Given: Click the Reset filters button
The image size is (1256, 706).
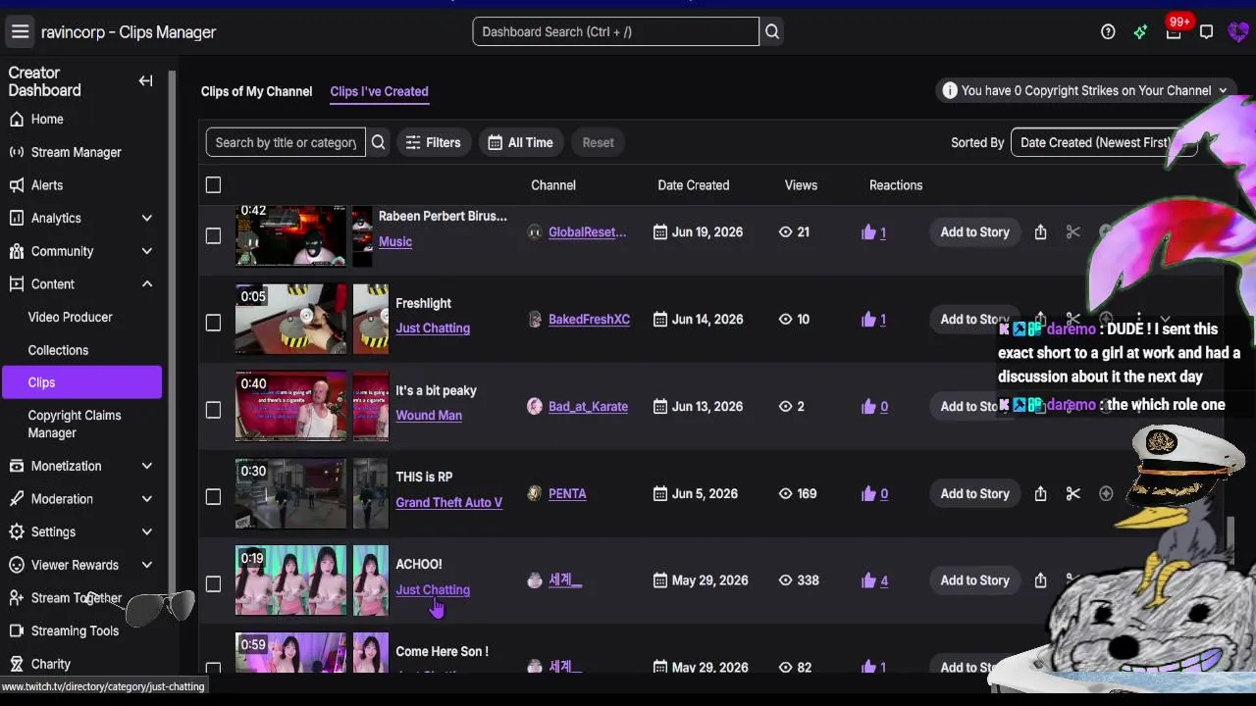Looking at the screenshot, I should click(x=598, y=143).
